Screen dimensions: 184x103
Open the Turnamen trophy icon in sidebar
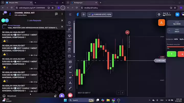[x=70, y=36]
